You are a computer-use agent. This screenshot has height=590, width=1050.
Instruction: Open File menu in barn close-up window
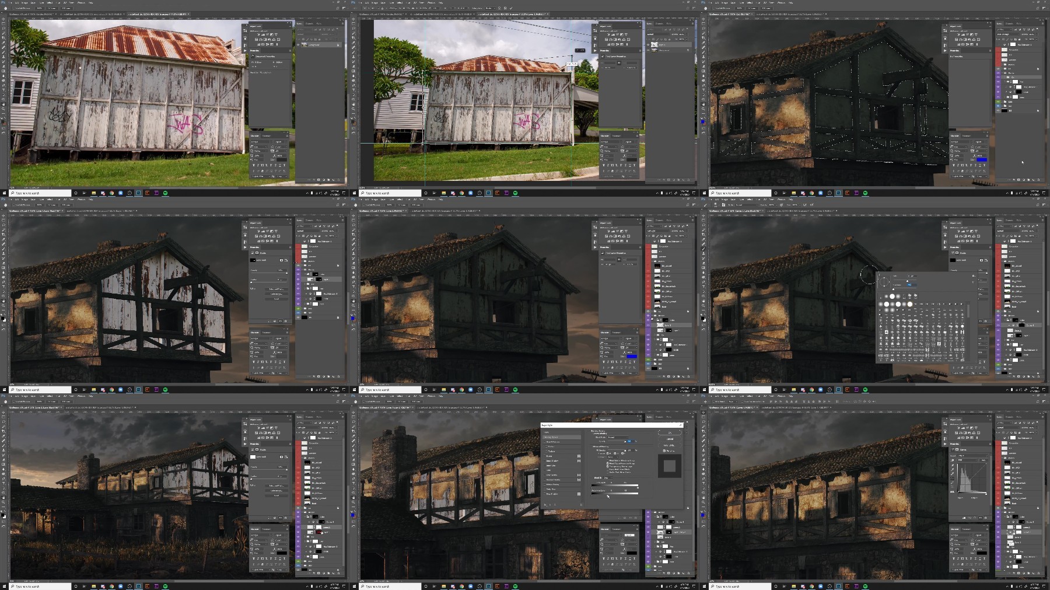point(10,3)
